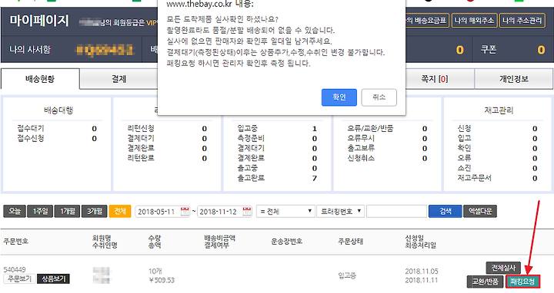Open 나의 주소관리 button
The width and height of the screenshot is (554, 293).
click(522, 21)
